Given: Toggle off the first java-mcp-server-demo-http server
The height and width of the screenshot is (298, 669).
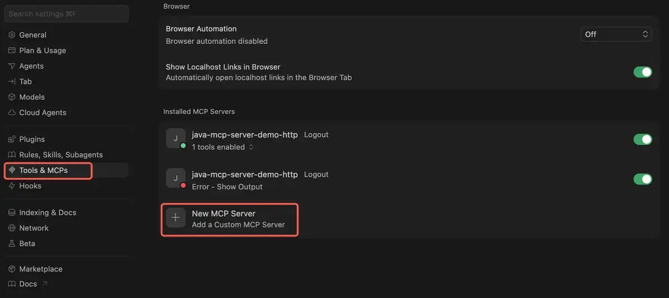Looking at the screenshot, I should 643,139.
